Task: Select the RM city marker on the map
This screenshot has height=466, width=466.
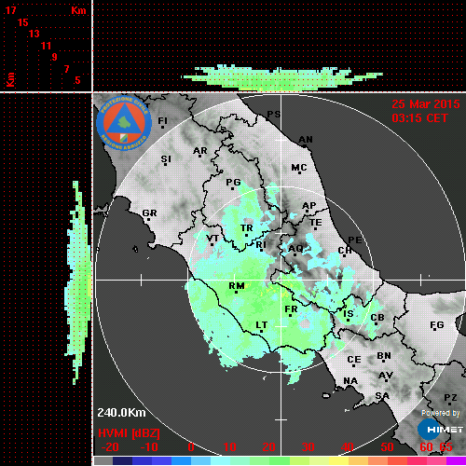Action: click(236, 293)
